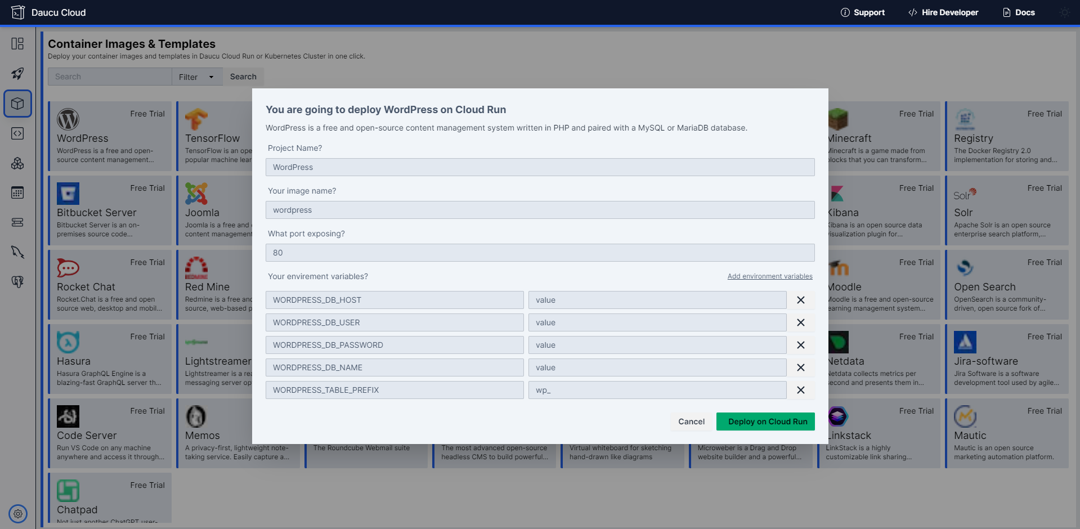The image size is (1080, 529).
Task: Click the Jira-software logo icon
Action: tap(965, 342)
